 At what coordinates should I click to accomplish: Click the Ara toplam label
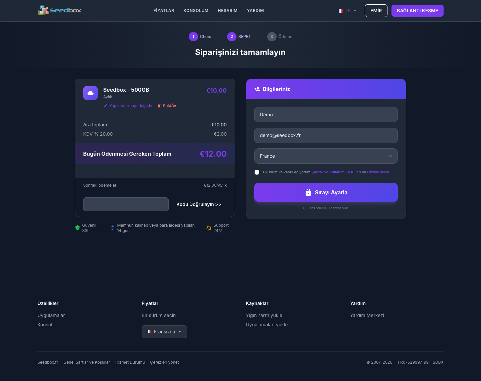coord(95,125)
